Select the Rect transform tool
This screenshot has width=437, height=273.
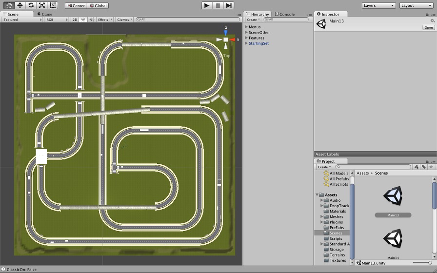53,5
